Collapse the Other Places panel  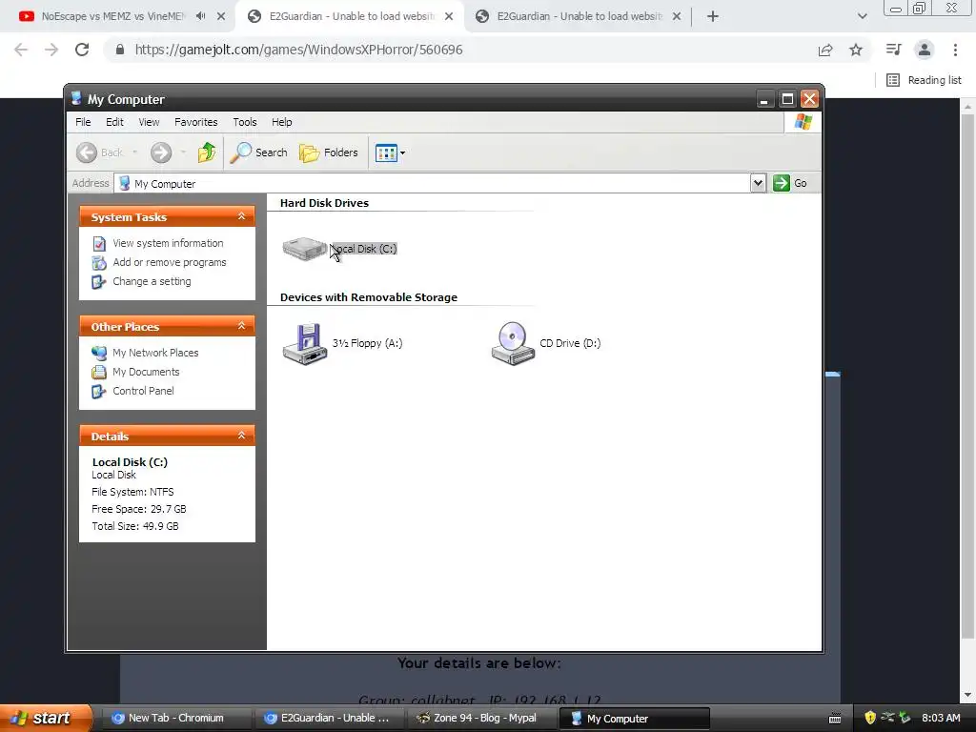(241, 326)
